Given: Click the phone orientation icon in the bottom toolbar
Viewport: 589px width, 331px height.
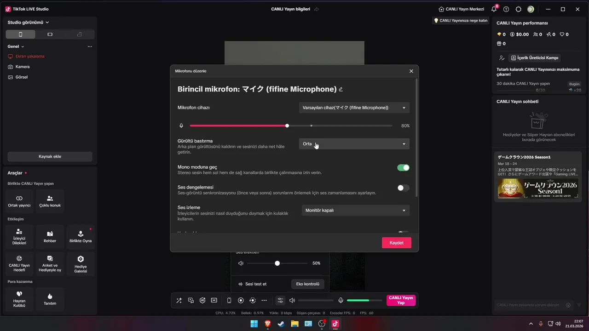Looking at the screenshot, I should point(229,300).
